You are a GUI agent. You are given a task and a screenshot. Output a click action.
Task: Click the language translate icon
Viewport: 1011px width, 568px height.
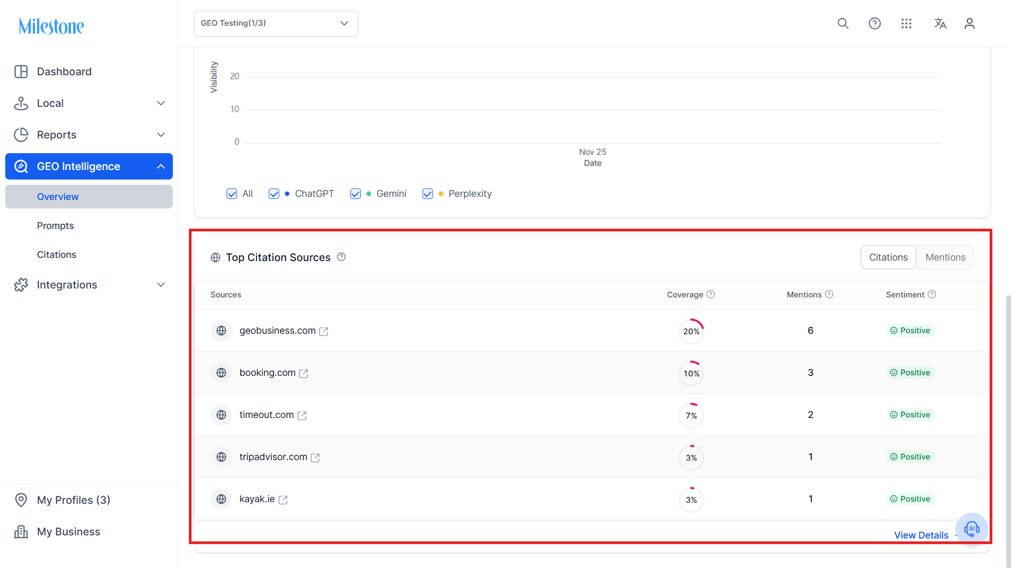(940, 24)
